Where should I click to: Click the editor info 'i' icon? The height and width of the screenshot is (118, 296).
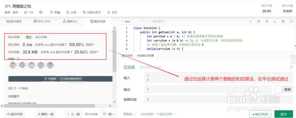250,21
